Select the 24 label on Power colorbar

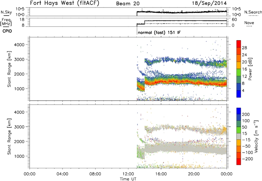(x=244, y=55)
